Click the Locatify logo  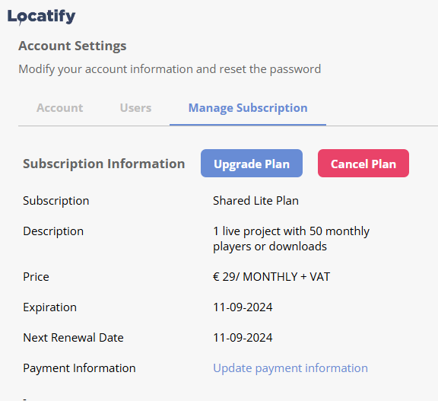41,17
